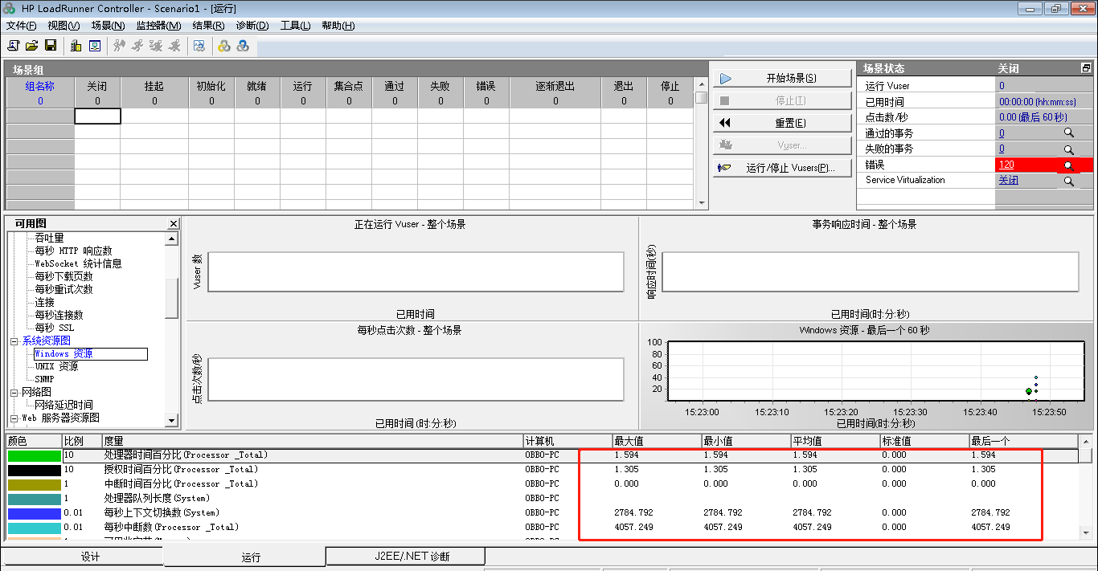The width and height of the screenshot is (1098, 571).
Task: Click the yellow linked-rings analysis icon
Action: pos(224,46)
